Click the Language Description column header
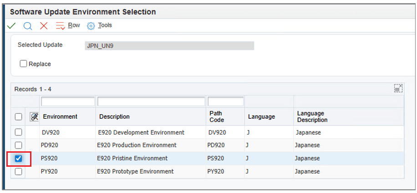 pos(312,116)
